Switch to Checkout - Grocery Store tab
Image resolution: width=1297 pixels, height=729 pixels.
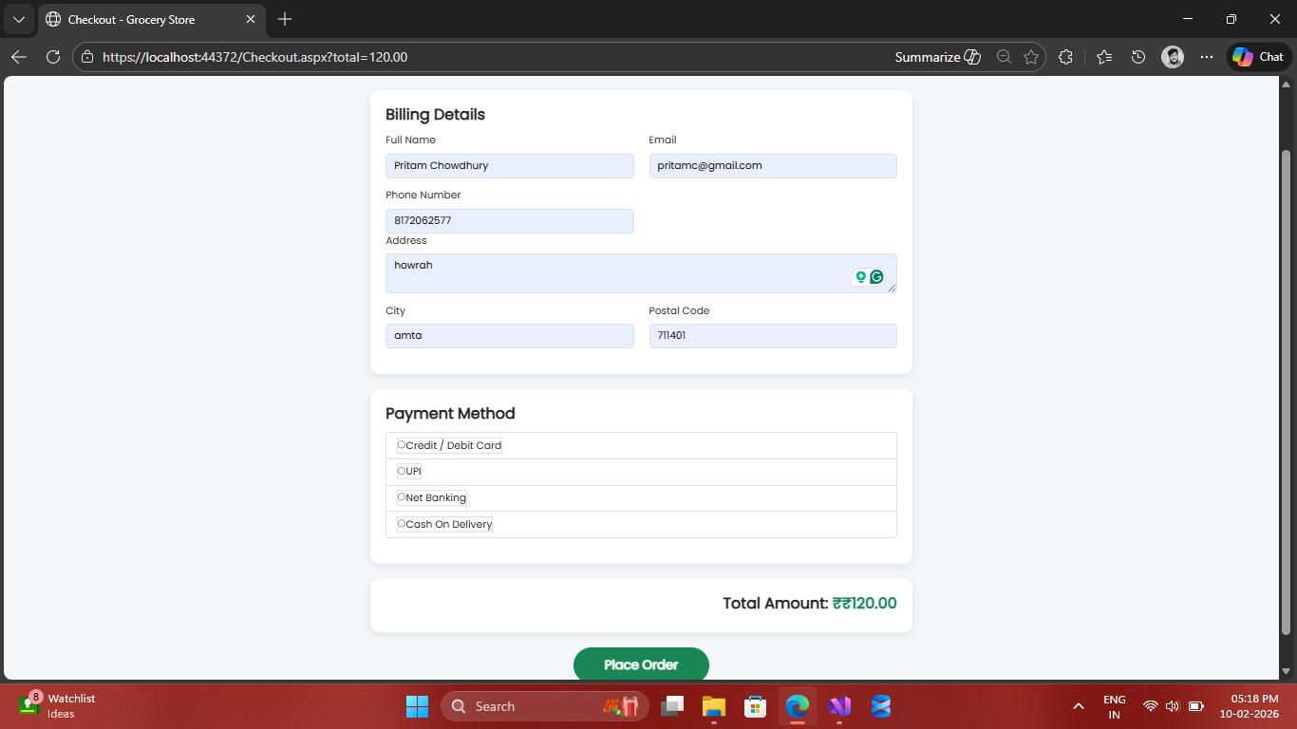142,19
